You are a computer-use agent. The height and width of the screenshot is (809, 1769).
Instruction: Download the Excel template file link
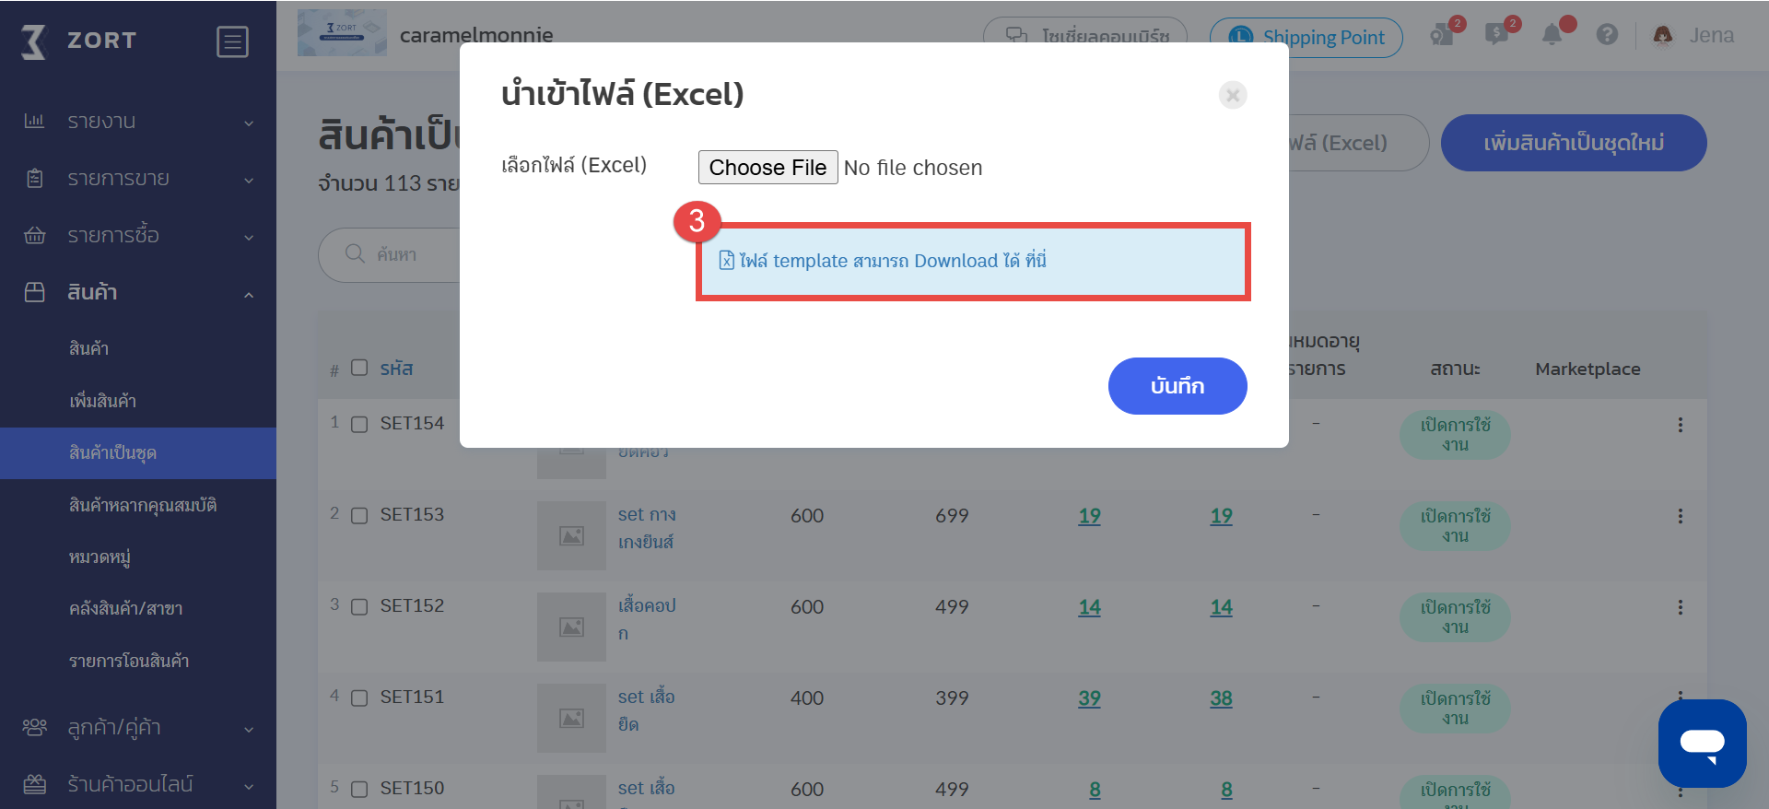click(883, 261)
